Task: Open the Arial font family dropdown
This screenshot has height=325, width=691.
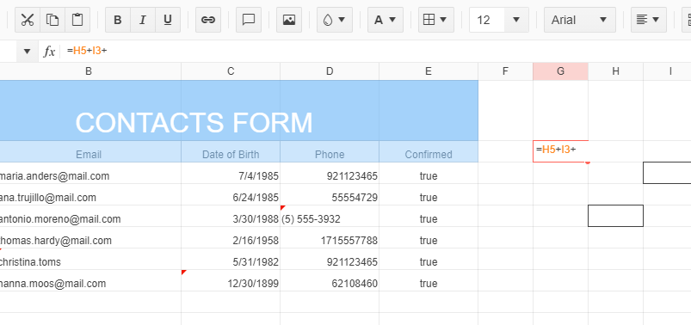Action: [579, 20]
